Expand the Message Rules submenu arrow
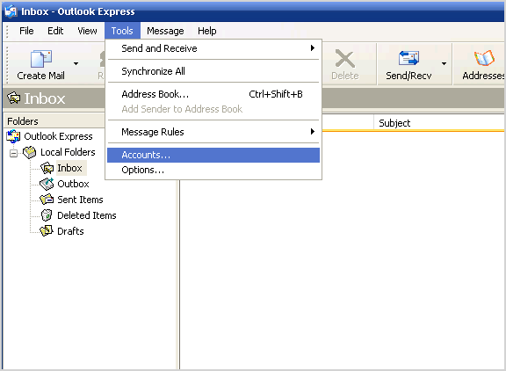The image size is (506, 371). click(312, 131)
